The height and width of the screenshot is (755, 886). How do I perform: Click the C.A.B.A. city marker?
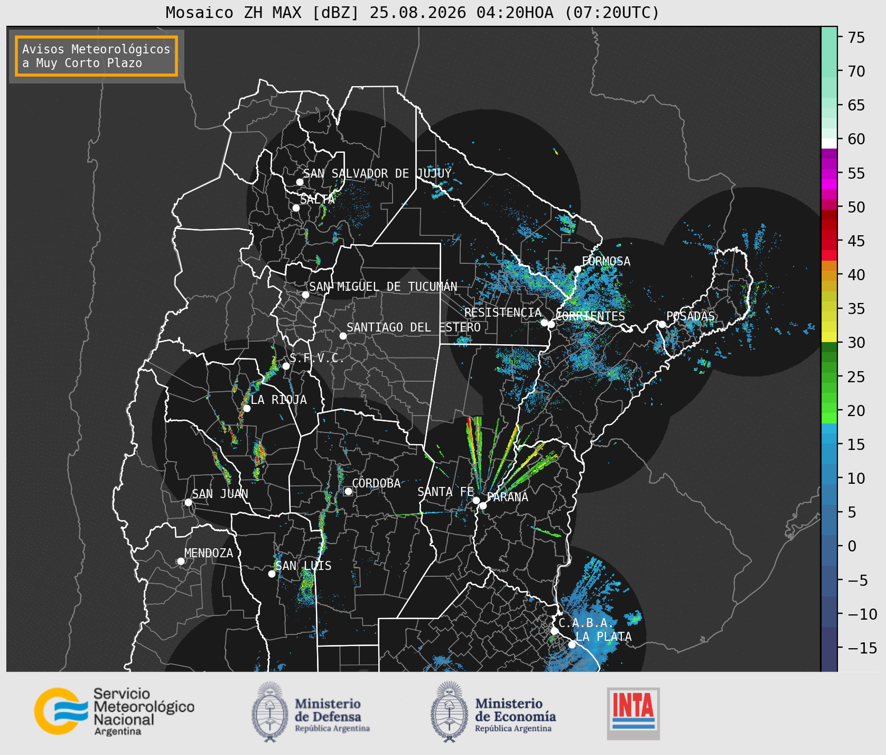click(554, 631)
